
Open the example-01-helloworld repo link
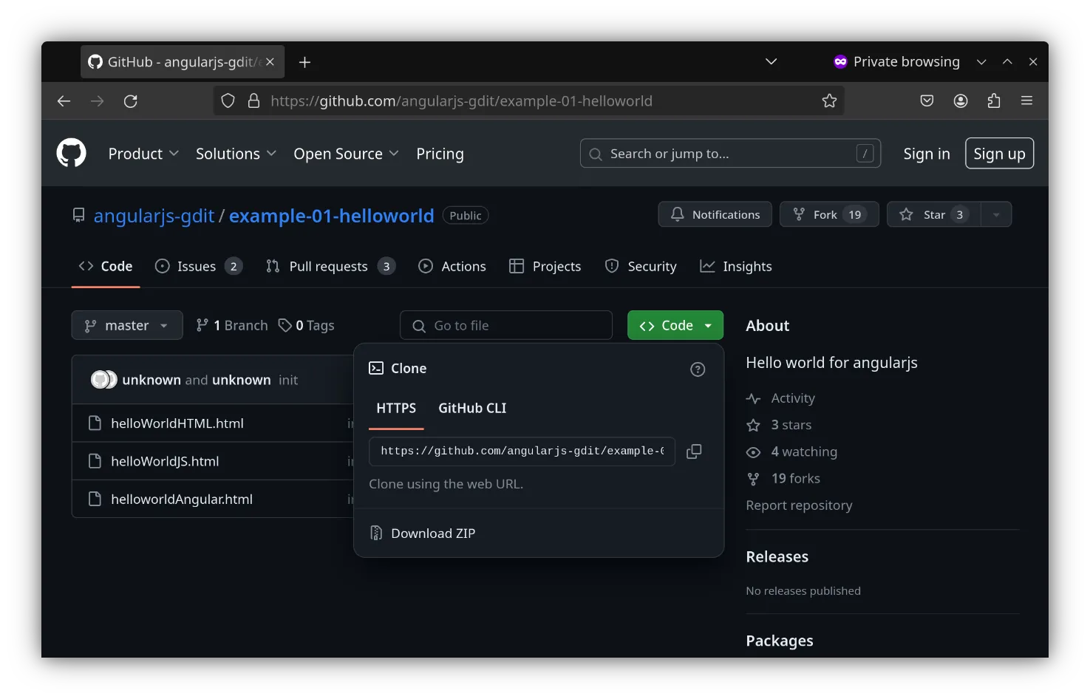click(x=332, y=216)
